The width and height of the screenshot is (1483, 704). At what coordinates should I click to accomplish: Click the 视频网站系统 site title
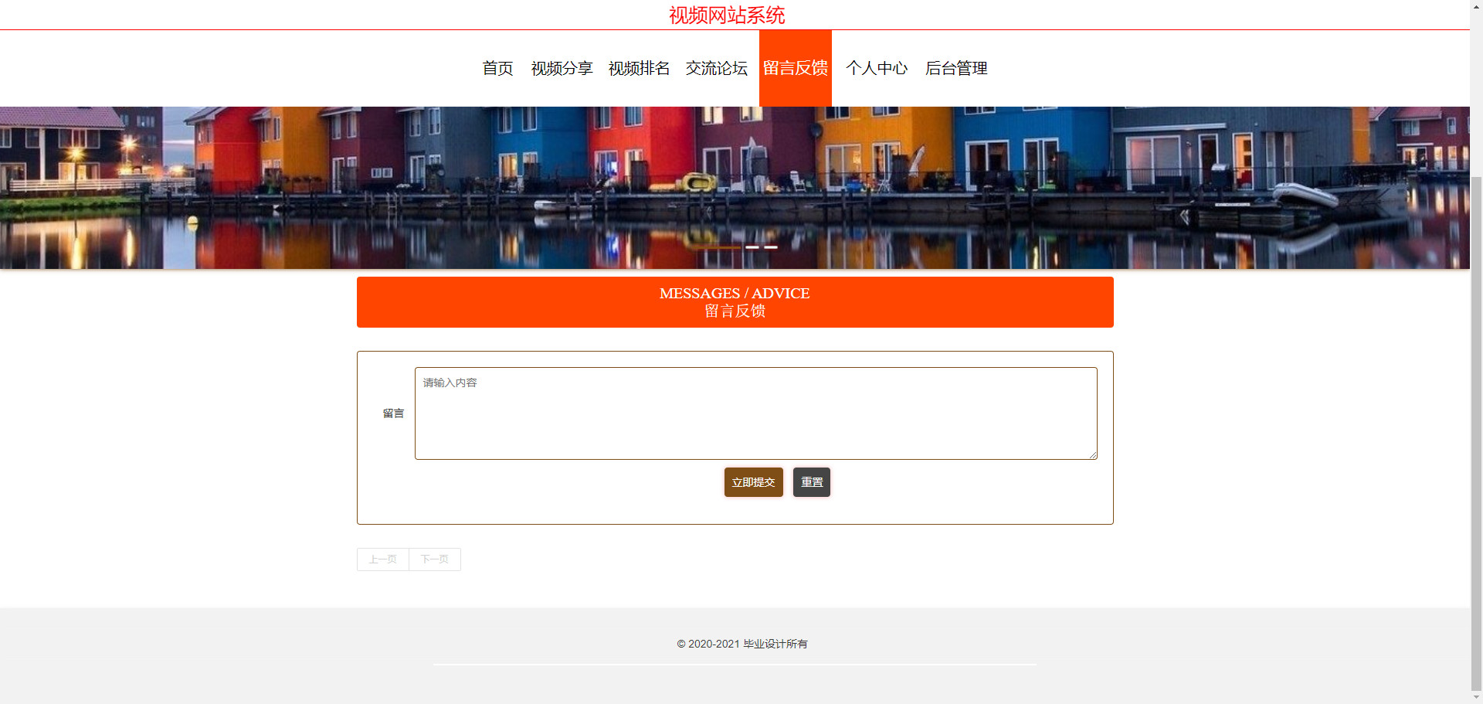[x=727, y=15]
